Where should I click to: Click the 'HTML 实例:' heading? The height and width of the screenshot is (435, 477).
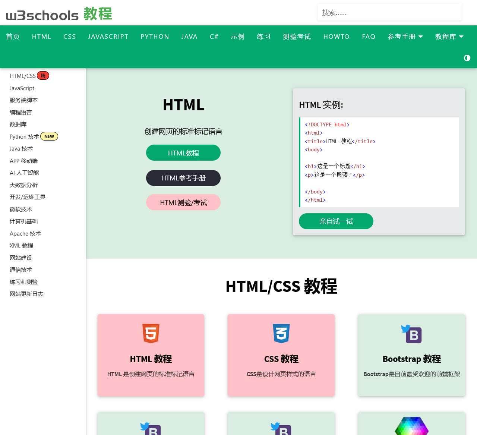point(321,105)
